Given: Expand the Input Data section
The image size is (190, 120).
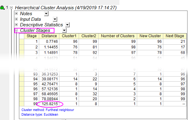Looking at the screenshot, I should (16, 19).
